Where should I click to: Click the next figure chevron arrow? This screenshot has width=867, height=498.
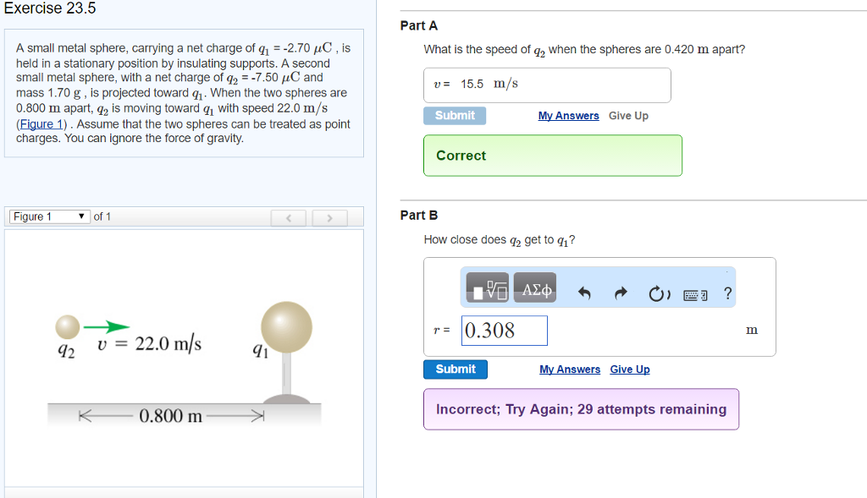[329, 217]
